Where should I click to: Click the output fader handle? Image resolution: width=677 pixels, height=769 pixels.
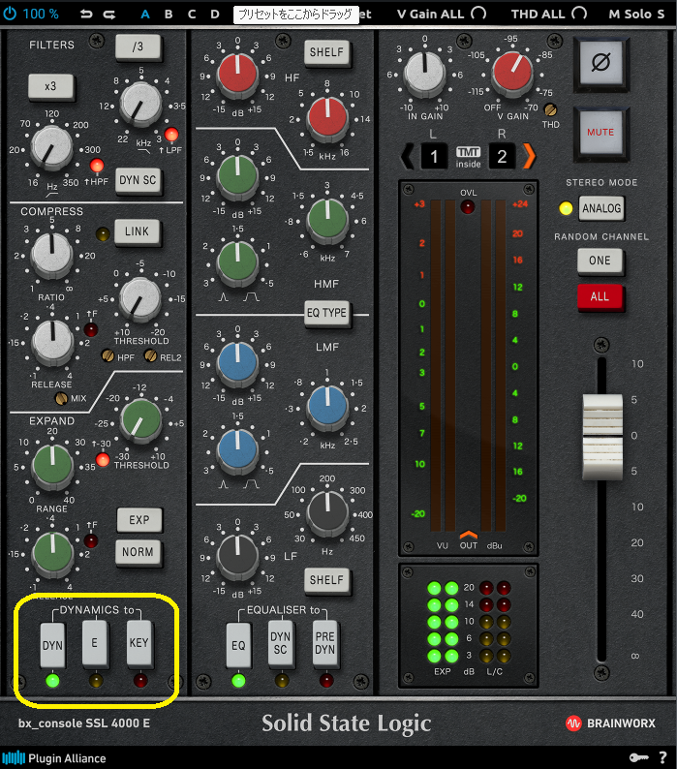(x=602, y=437)
